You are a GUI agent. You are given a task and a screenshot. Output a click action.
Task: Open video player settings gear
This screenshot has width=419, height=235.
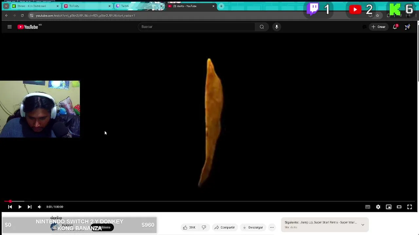tap(378, 207)
